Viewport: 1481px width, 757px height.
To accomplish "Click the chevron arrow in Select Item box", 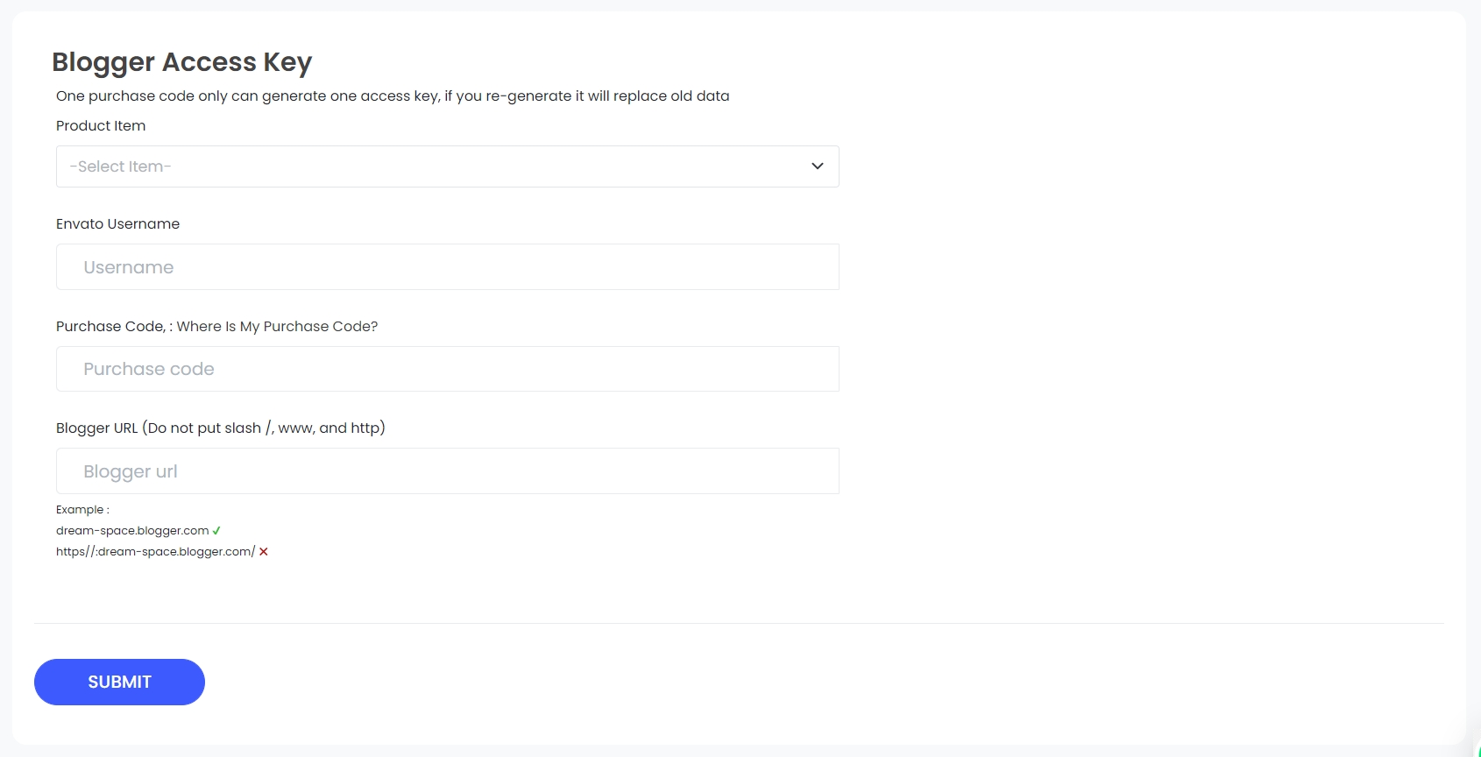I will pos(818,166).
